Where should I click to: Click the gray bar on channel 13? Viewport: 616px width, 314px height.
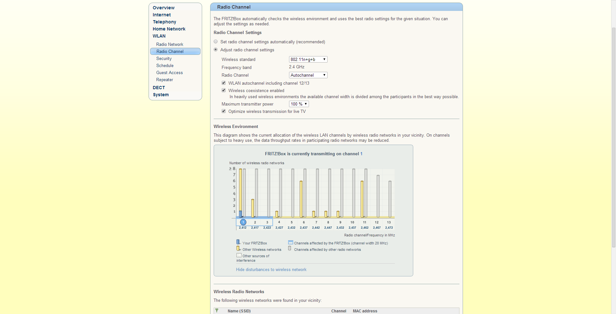tap(390, 199)
